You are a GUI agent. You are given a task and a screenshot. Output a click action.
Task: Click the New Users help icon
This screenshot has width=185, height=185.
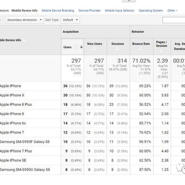tap(95, 49)
